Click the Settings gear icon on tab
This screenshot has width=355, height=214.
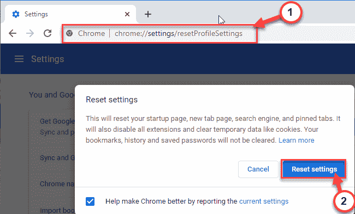16,14
